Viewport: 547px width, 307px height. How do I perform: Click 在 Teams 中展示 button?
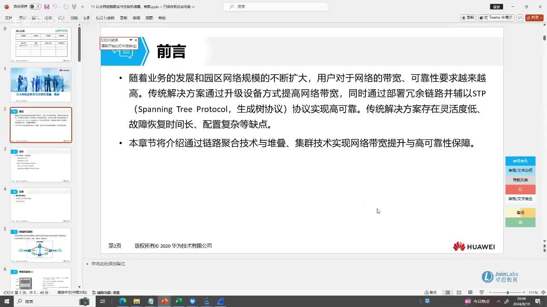click(x=496, y=18)
